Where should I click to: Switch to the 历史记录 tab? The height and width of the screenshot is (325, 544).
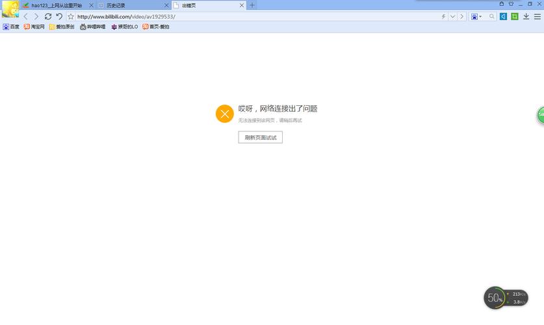[130, 5]
